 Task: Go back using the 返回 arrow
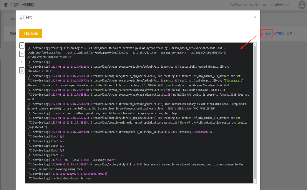click(15, 5)
